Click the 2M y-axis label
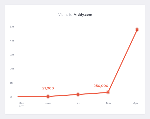The image size is (150, 119). [12, 69]
